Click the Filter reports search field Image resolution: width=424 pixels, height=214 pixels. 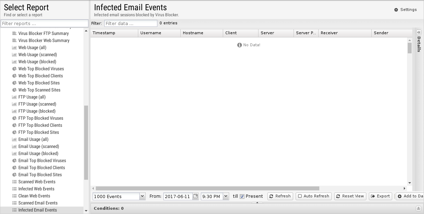point(45,24)
